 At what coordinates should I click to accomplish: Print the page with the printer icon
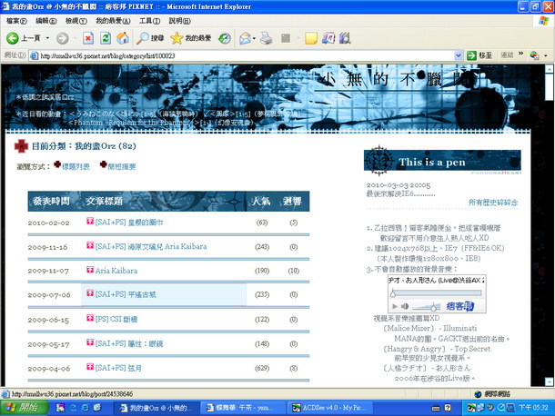(x=267, y=38)
